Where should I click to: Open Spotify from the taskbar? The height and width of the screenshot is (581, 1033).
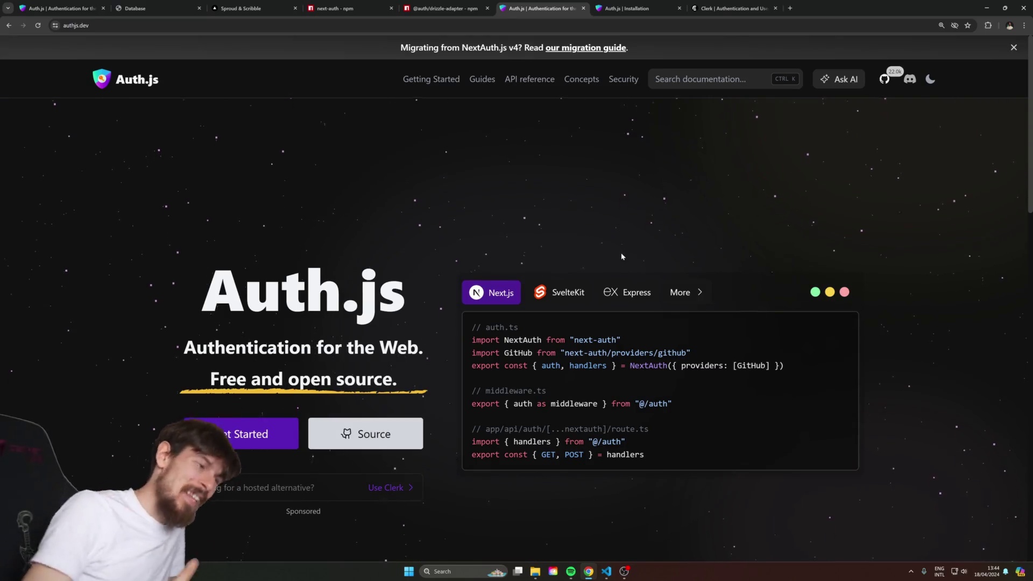pos(571,571)
